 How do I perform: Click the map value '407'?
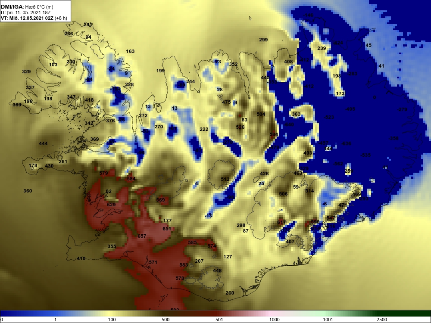point(290,242)
